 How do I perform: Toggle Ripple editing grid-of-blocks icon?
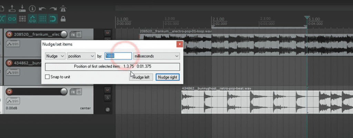22,19
